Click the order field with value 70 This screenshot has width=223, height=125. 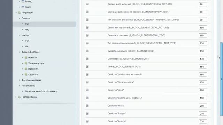pyautogui.click(x=203, y=4)
